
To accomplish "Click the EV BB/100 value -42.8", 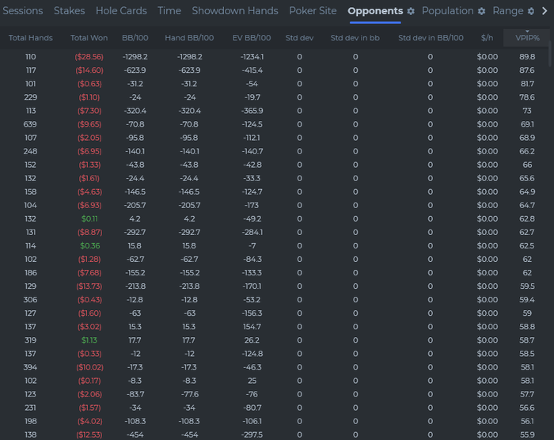I will (252, 165).
